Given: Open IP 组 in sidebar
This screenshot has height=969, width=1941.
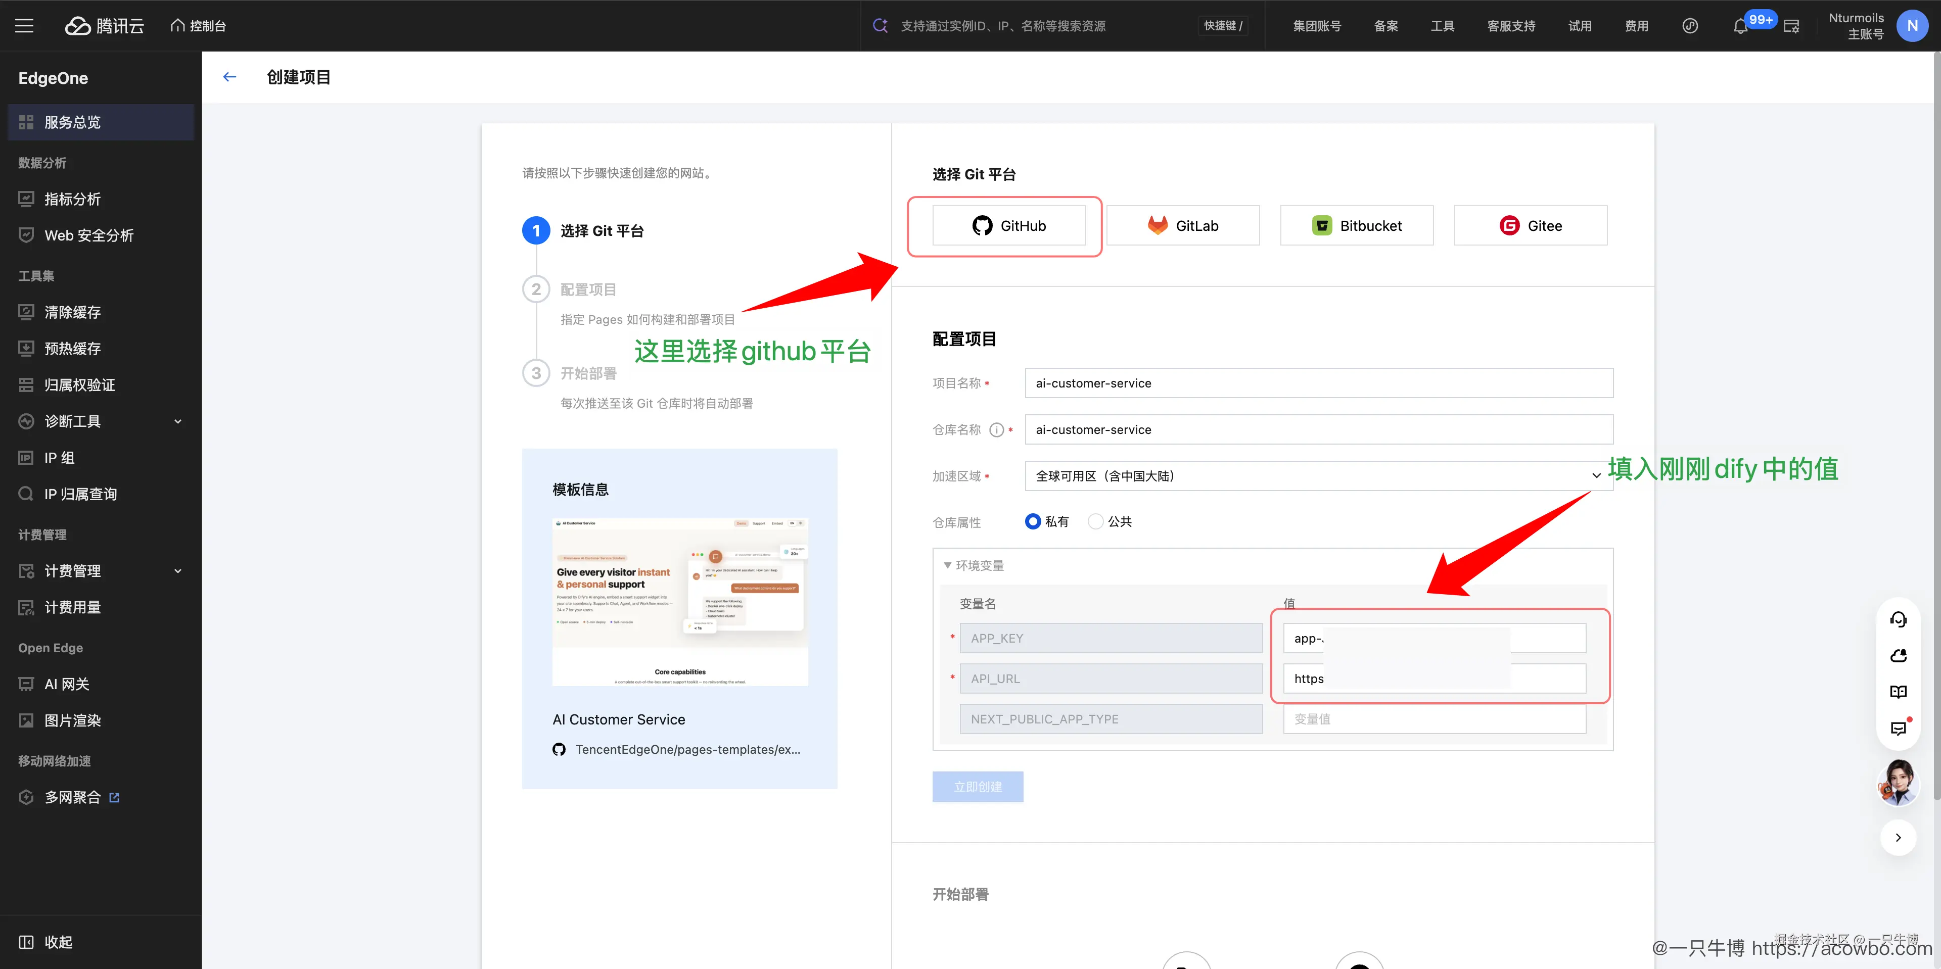Looking at the screenshot, I should [x=101, y=457].
